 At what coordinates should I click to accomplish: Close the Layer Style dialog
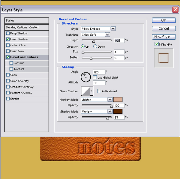coord(175,10)
